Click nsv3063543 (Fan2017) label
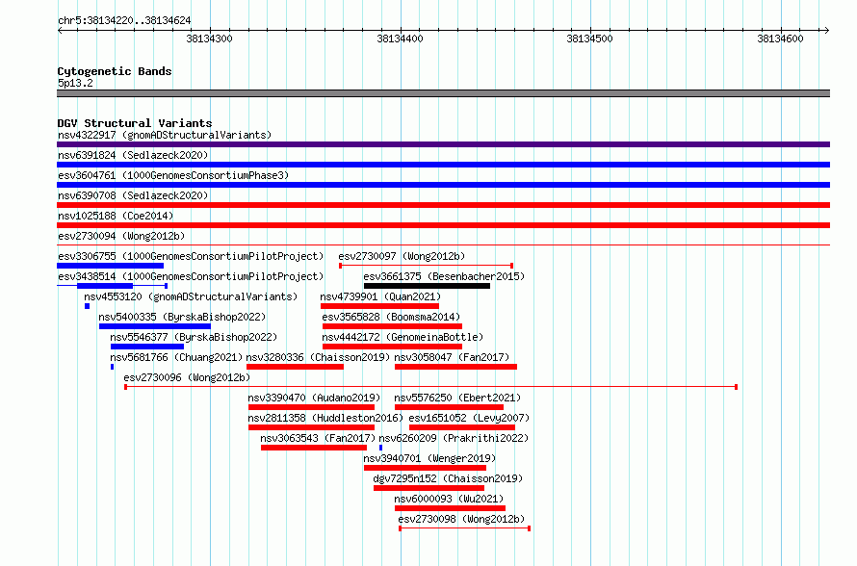The image size is (857, 566). click(318, 438)
